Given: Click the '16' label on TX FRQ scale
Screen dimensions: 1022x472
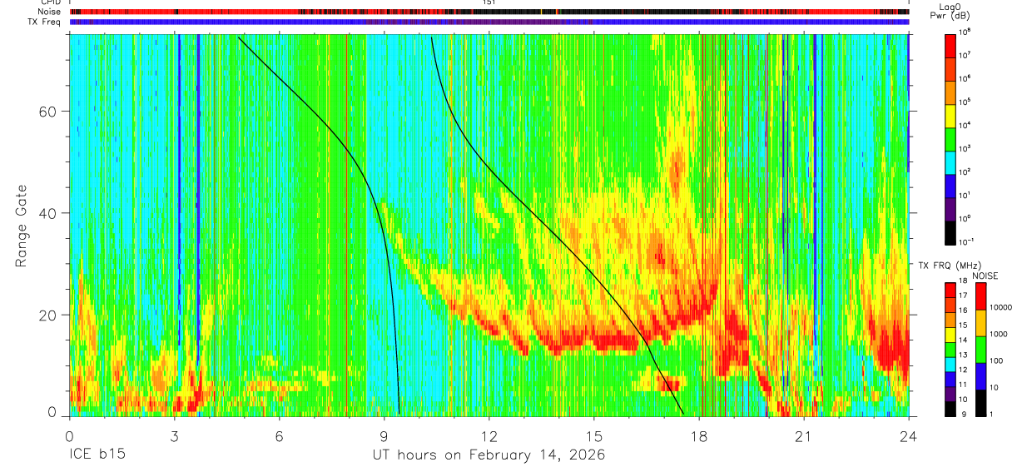Looking at the screenshot, I should click(x=963, y=311).
